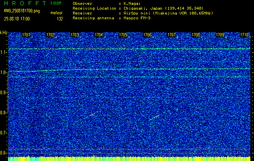The height and width of the screenshot is (161, 254).
Task: Click the kHz axis unit label
Action: tap(4, 33)
